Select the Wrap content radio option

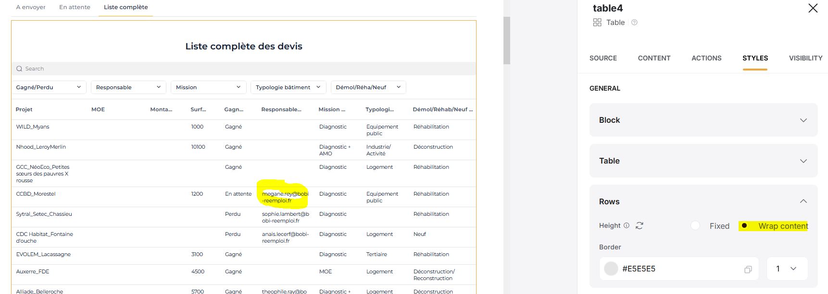pos(744,225)
